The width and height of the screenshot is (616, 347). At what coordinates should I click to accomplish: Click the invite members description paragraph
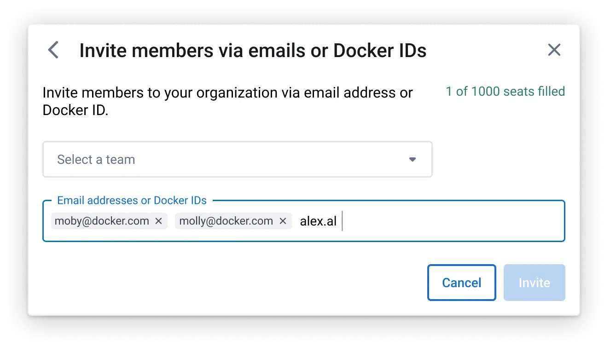tap(227, 93)
